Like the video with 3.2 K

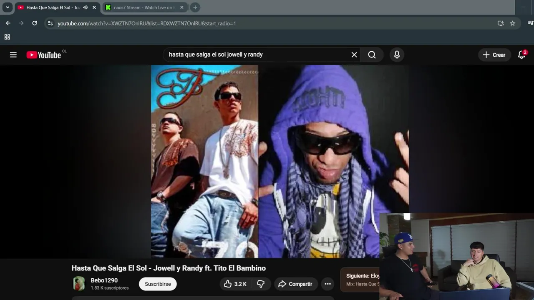[235, 284]
